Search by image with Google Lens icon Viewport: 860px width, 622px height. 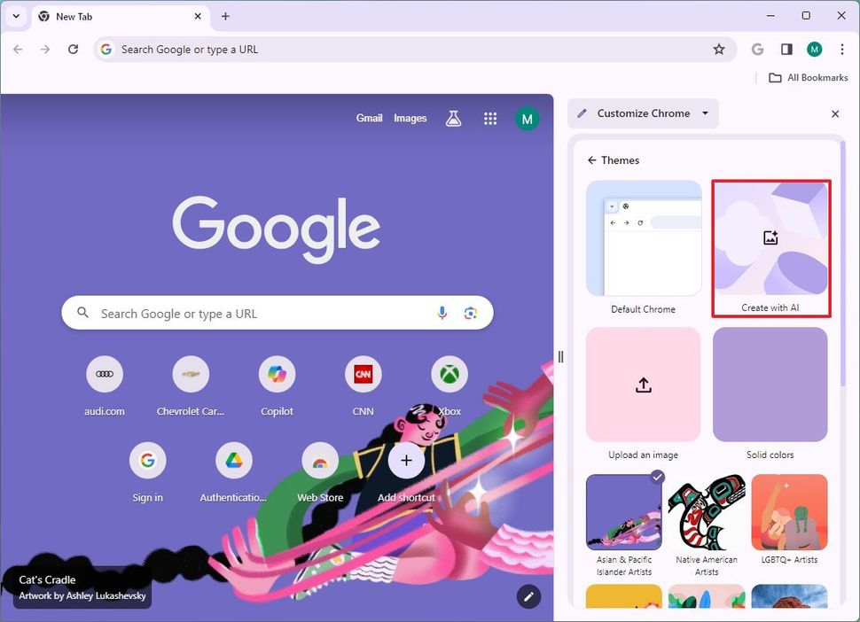tap(471, 313)
